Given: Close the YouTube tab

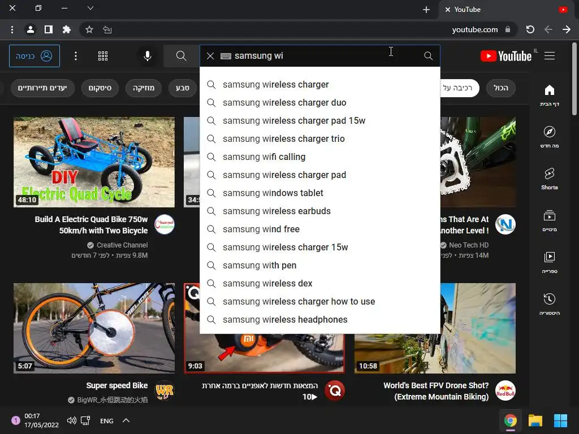Looking at the screenshot, I should coord(448,10).
